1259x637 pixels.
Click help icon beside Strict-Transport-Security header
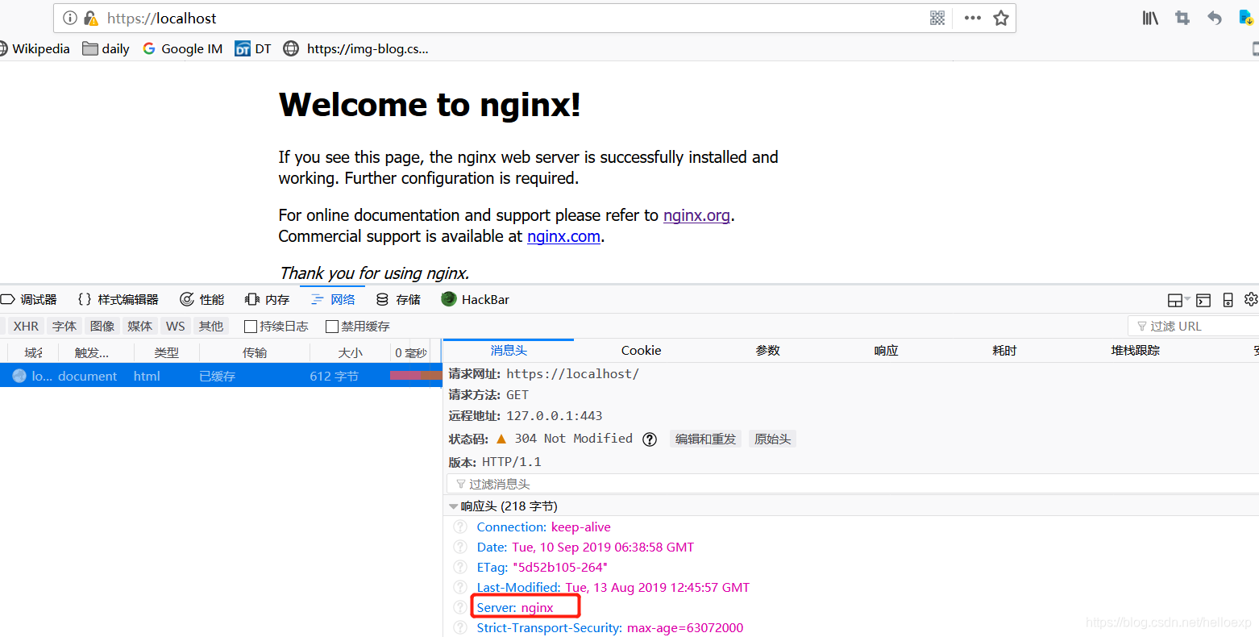coord(460,627)
